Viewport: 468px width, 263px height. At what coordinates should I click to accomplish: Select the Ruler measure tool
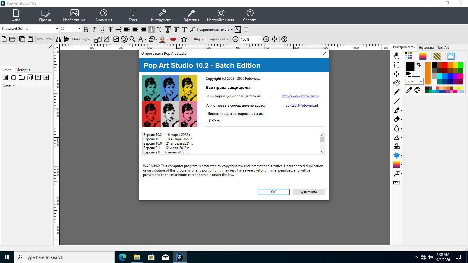click(x=396, y=183)
